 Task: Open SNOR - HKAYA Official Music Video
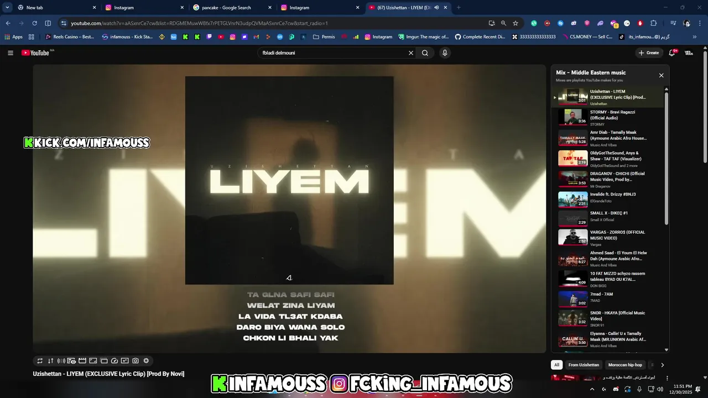pyautogui.click(x=608, y=318)
